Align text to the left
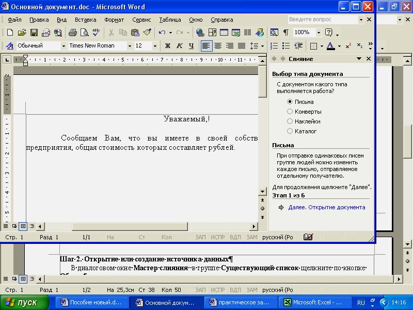The image size is (413, 310). (x=206, y=46)
